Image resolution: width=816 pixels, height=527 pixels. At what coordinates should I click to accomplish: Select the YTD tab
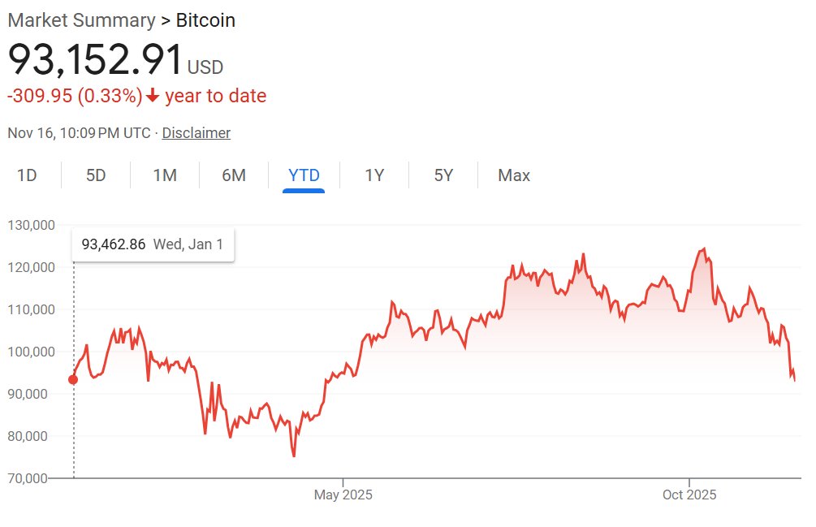click(304, 175)
